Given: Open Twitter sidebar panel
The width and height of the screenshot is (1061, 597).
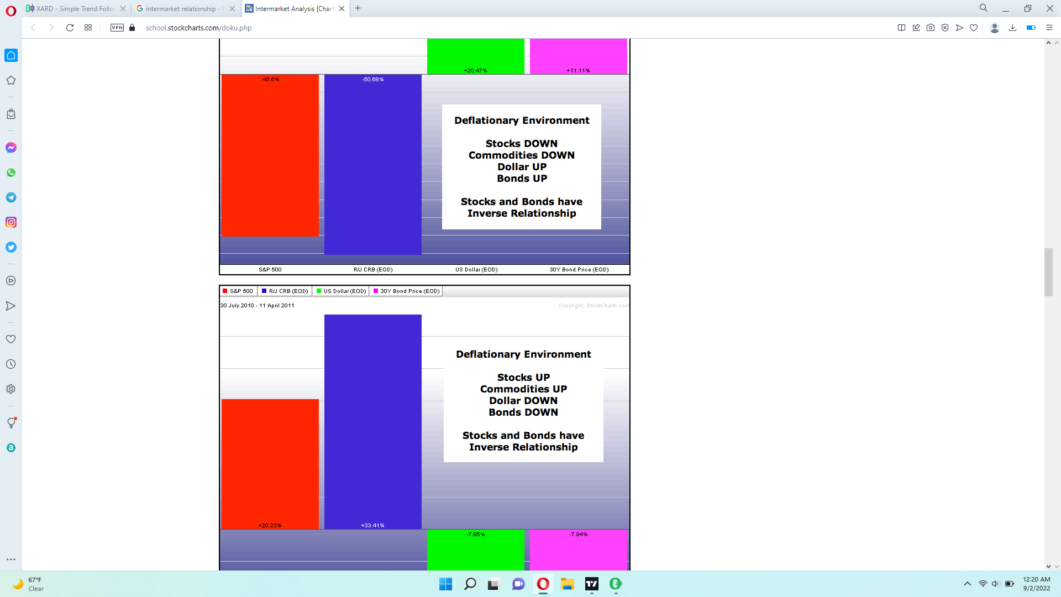Looking at the screenshot, I should click(x=11, y=247).
